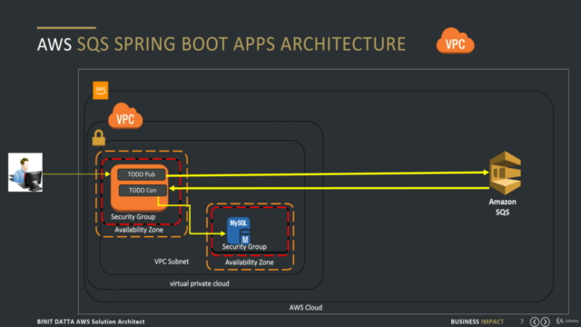Click the slide number 7

(x=522, y=322)
